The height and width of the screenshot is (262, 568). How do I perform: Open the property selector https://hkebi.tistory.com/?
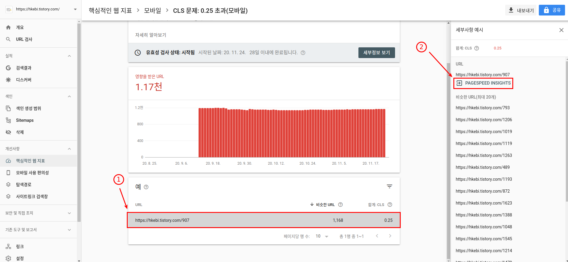pos(41,9)
